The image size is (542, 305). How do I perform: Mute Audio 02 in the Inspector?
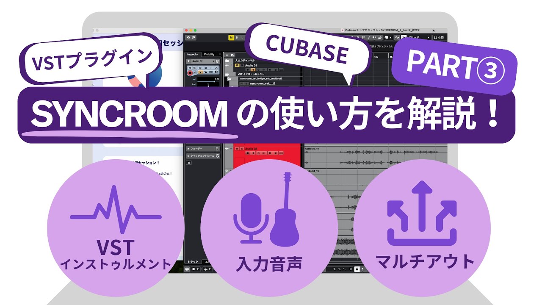190,68
